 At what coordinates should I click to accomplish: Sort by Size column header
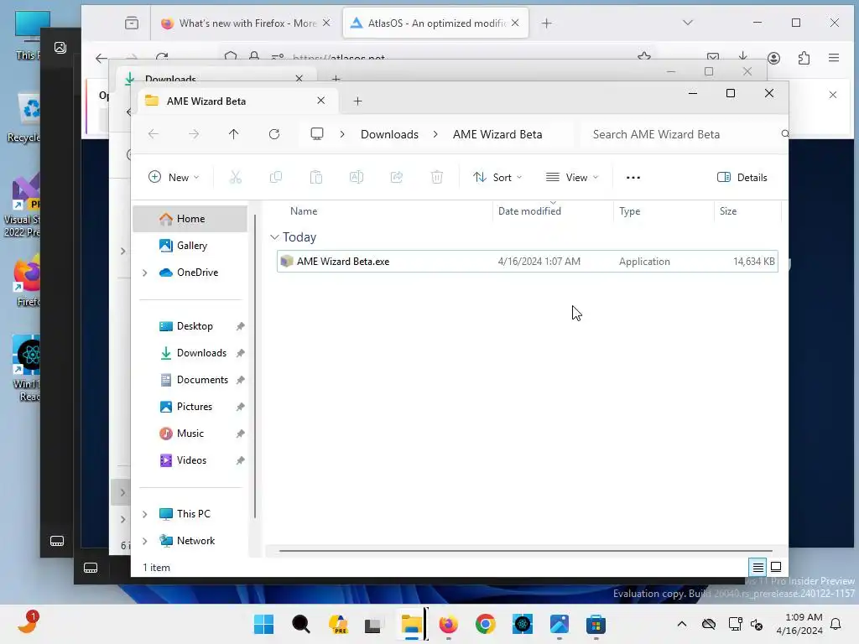point(747,210)
